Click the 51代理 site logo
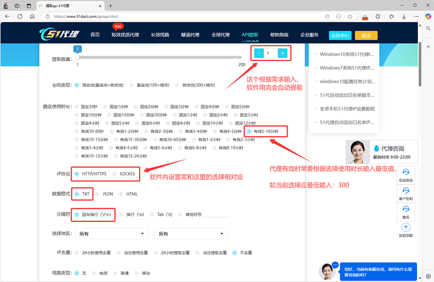The height and width of the screenshot is (282, 434). pos(60,34)
